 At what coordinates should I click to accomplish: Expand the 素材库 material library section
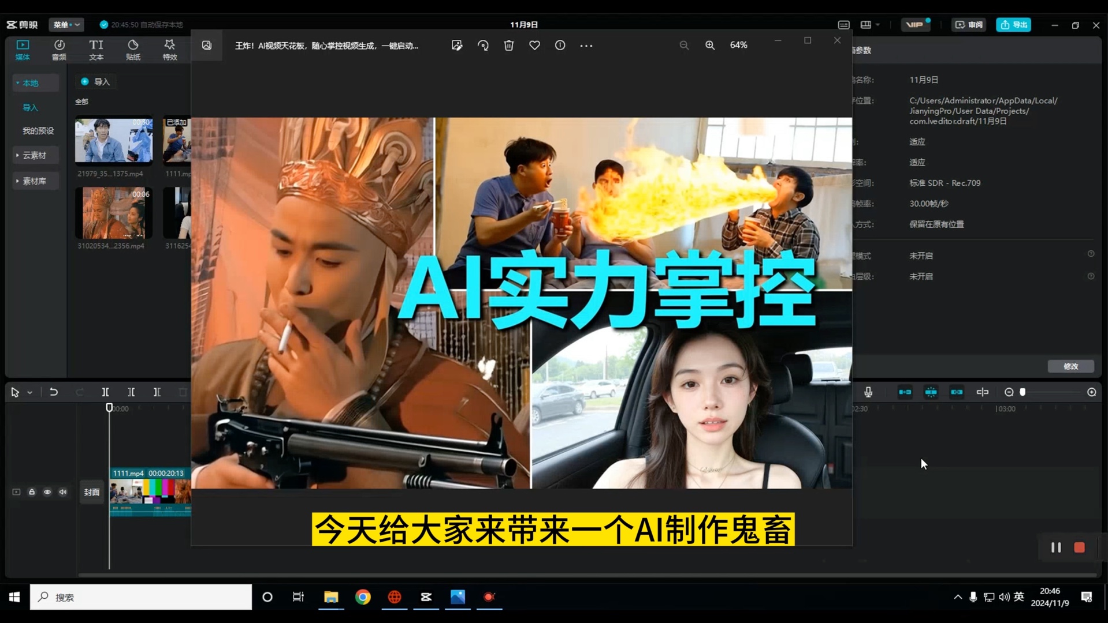35,181
